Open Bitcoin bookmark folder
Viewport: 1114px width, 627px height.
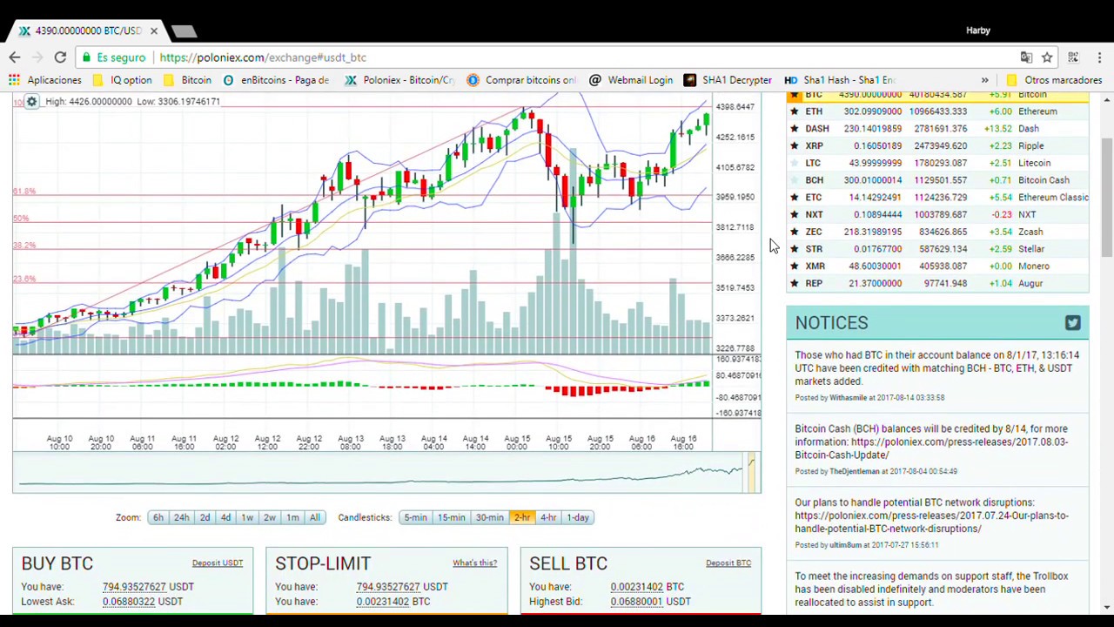coord(187,80)
